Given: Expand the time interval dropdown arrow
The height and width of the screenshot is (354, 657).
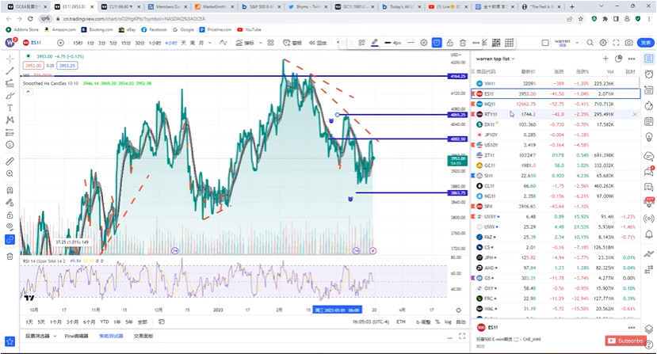Looking at the screenshot, I should 210,43.
